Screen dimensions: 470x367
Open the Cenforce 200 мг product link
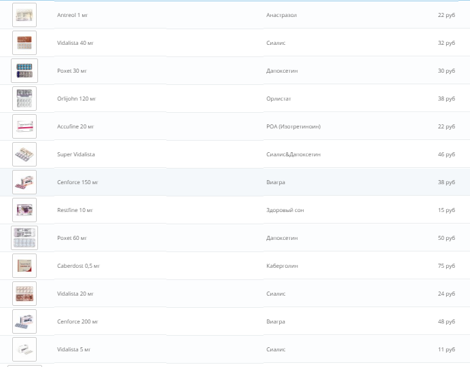tap(77, 321)
